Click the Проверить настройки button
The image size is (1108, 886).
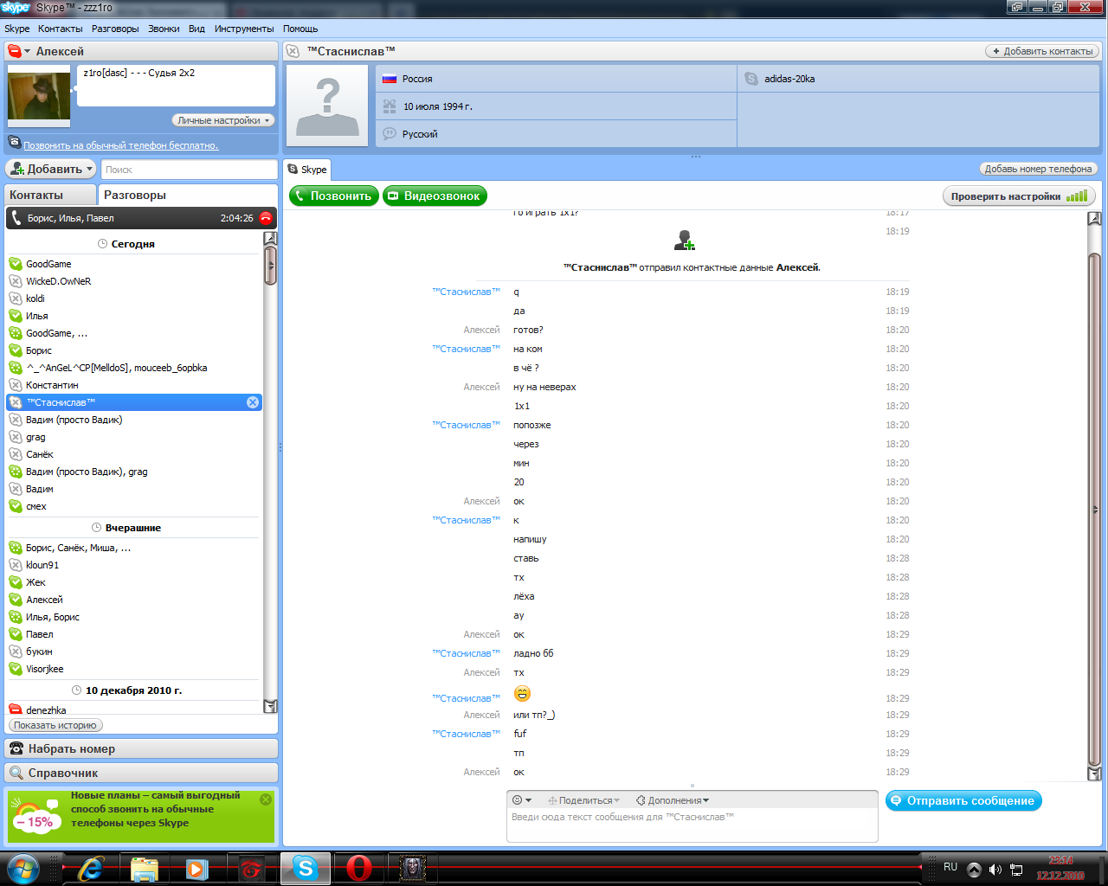click(1019, 196)
